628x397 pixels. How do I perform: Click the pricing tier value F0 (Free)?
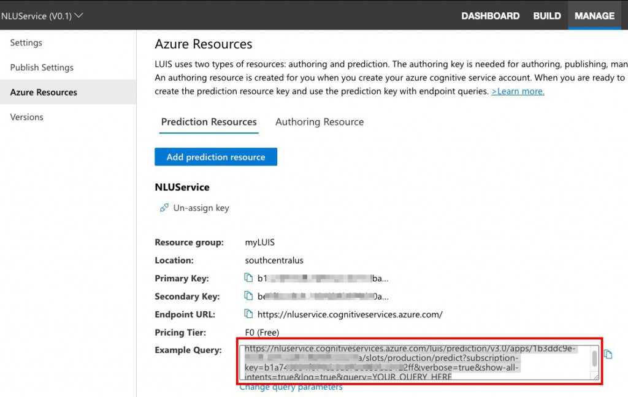(x=262, y=332)
